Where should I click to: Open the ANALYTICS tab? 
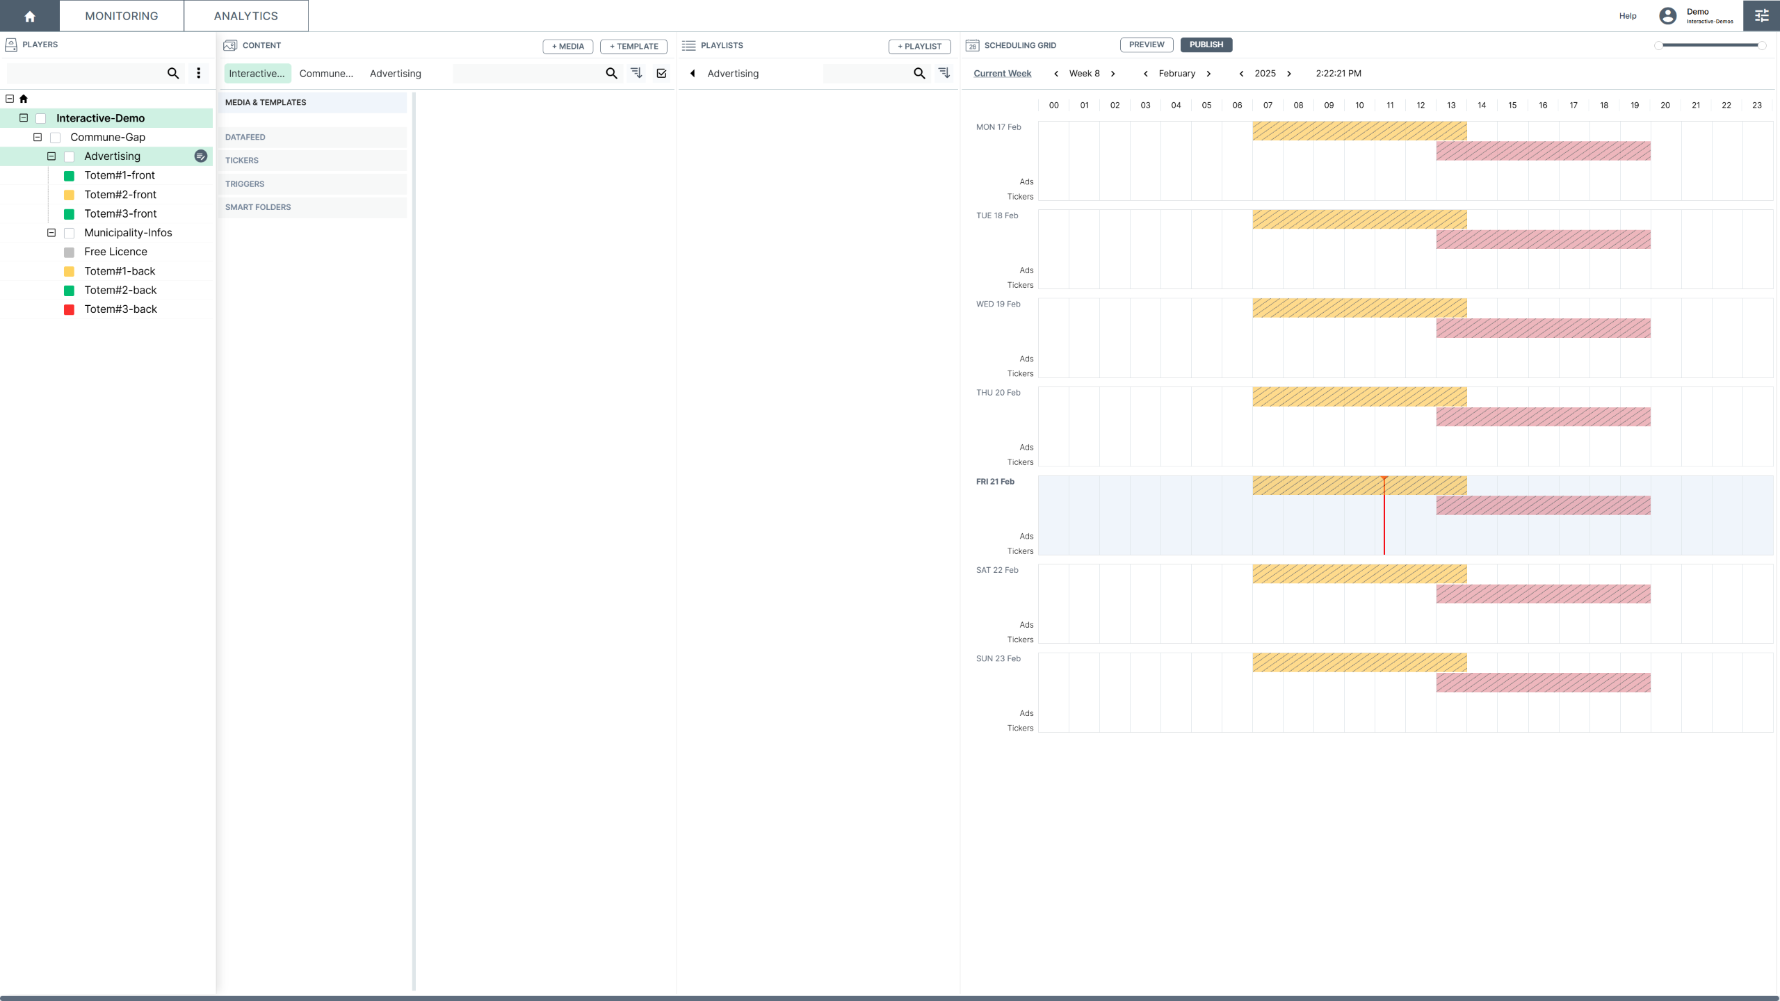coord(245,16)
